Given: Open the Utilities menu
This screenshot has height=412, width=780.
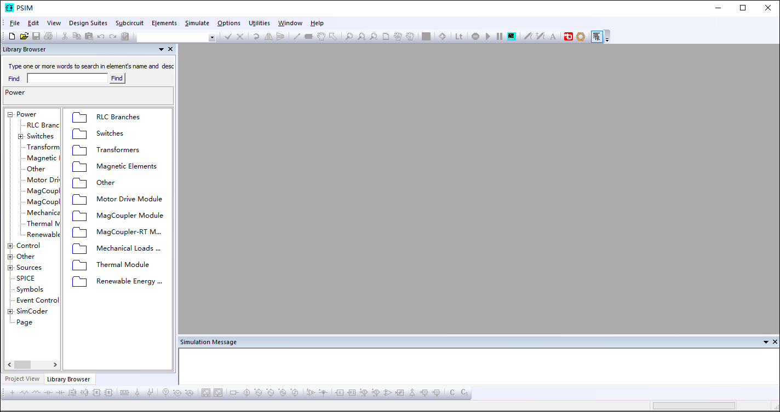Looking at the screenshot, I should coord(259,23).
